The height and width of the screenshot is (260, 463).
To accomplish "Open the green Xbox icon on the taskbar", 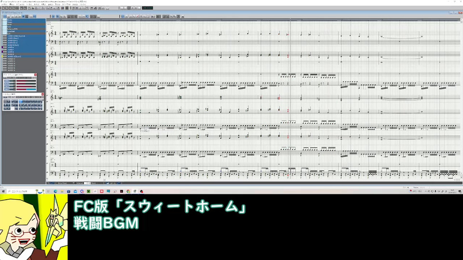I will click(88, 191).
